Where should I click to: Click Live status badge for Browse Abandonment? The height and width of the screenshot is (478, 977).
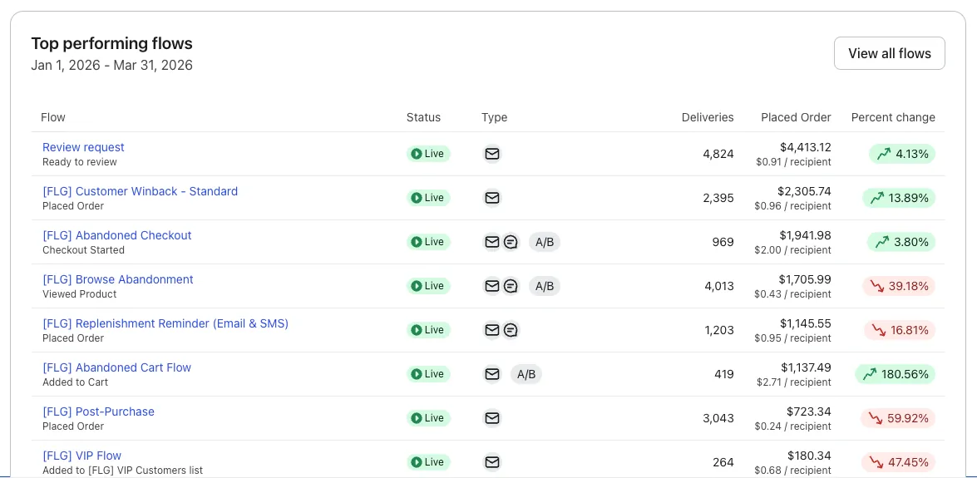pos(428,286)
